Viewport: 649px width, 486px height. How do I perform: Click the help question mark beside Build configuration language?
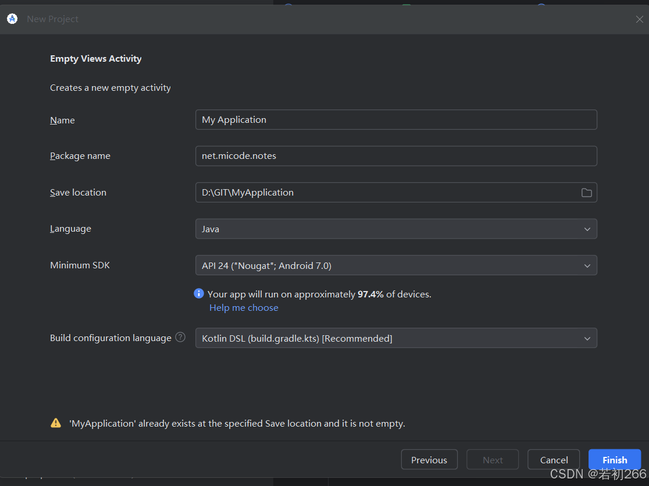point(180,337)
